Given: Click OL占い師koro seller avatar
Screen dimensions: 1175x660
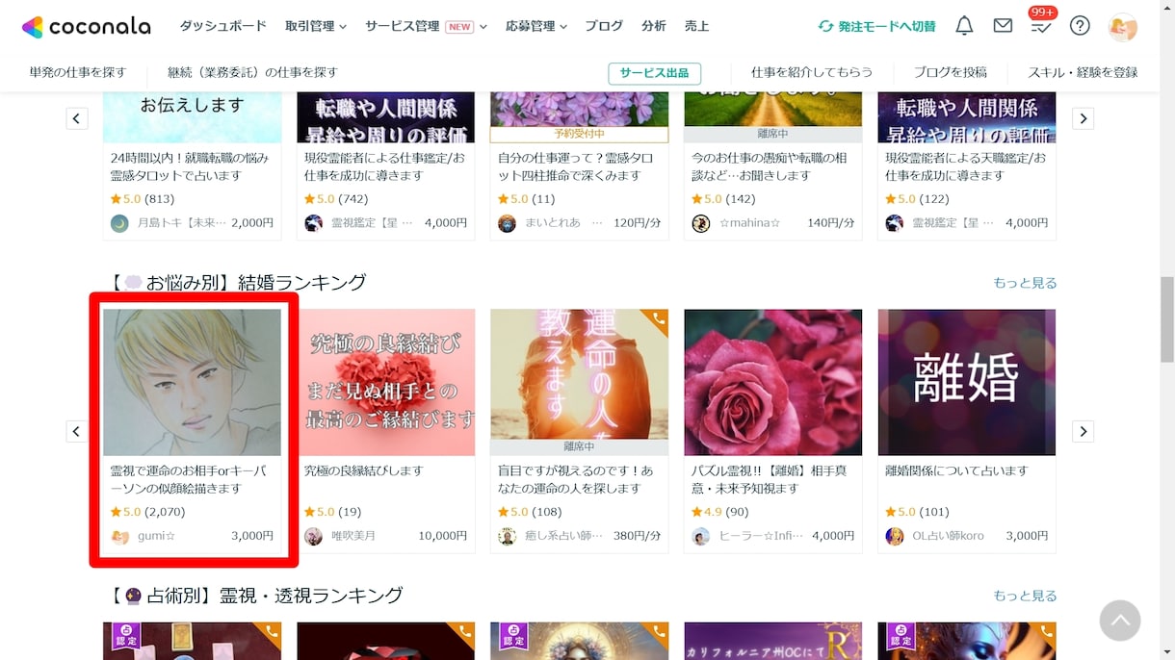Looking at the screenshot, I should pyautogui.click(x=895, y=536).
